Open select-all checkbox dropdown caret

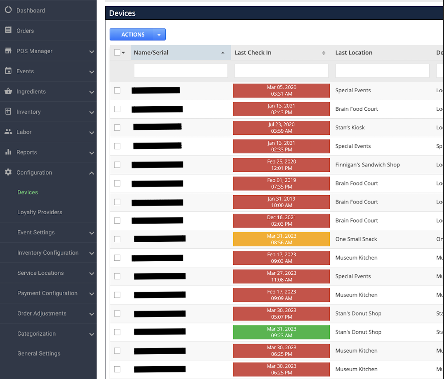tap(123, 53)
